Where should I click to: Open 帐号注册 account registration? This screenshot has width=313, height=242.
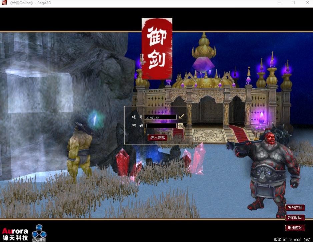pos(295,207)
